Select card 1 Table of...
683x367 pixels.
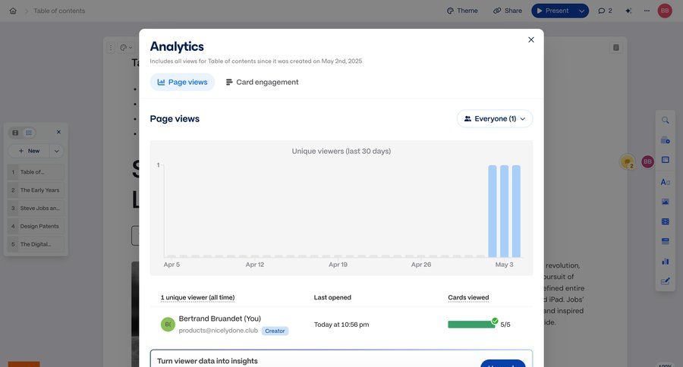(36, 172)
